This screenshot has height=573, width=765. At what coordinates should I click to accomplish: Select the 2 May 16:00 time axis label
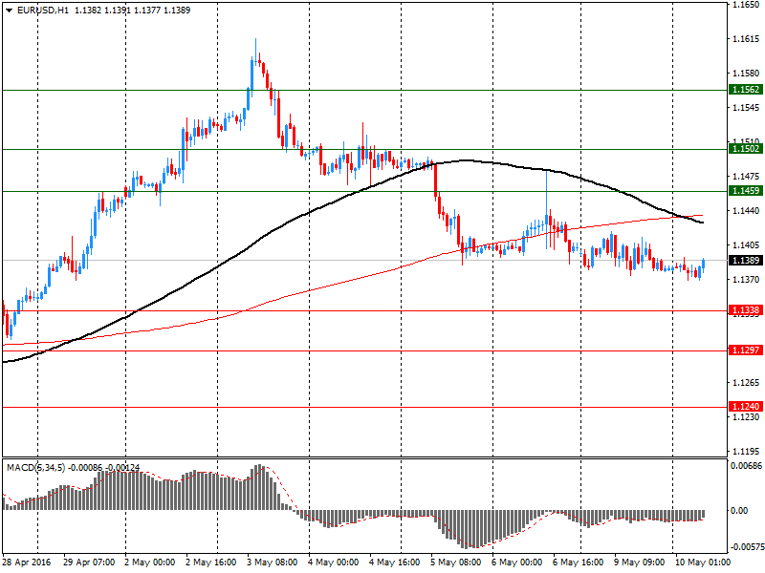click(211, 562)
